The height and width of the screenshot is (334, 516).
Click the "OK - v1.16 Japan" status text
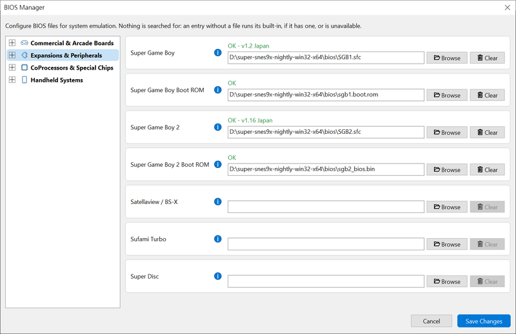[x=250, y=120]
